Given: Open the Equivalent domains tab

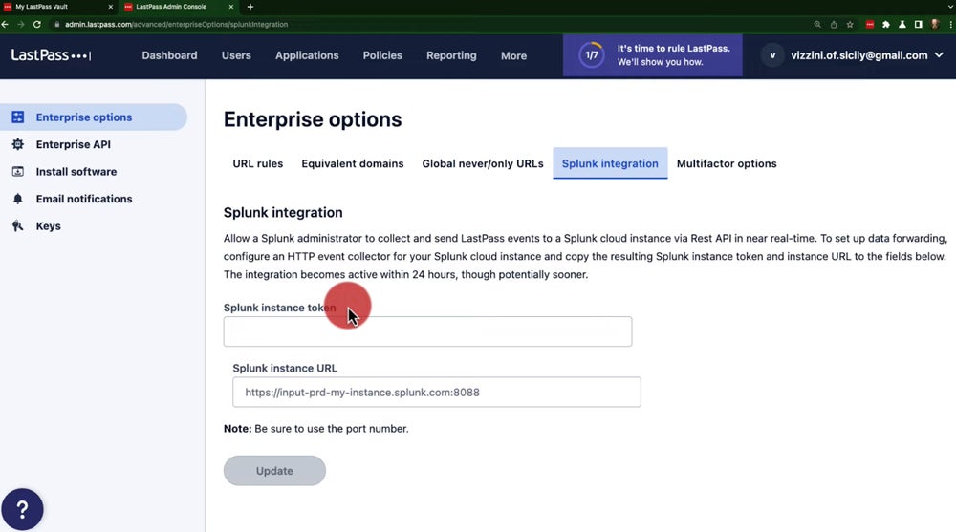Looking at the screenshot, I should click(x=352, y=163).
